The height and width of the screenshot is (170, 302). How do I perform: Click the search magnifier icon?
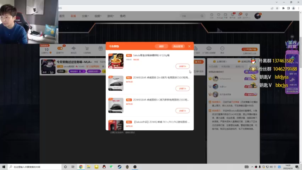pos(202,16)
